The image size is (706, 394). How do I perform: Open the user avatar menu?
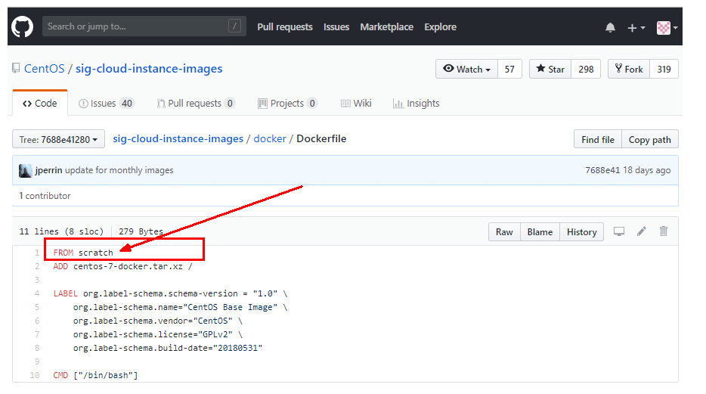pos(666,27)
